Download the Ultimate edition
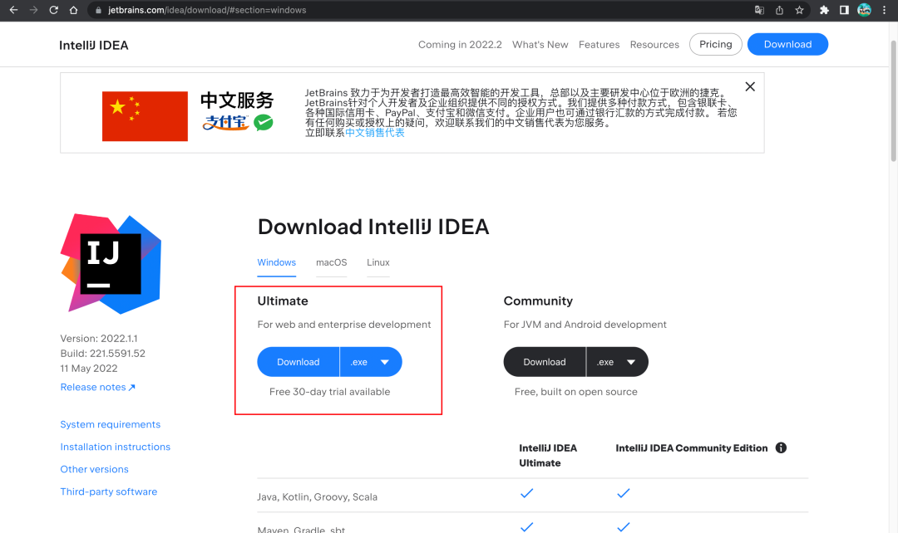Screen dimensions: 898x533 (x=299, y=362)
